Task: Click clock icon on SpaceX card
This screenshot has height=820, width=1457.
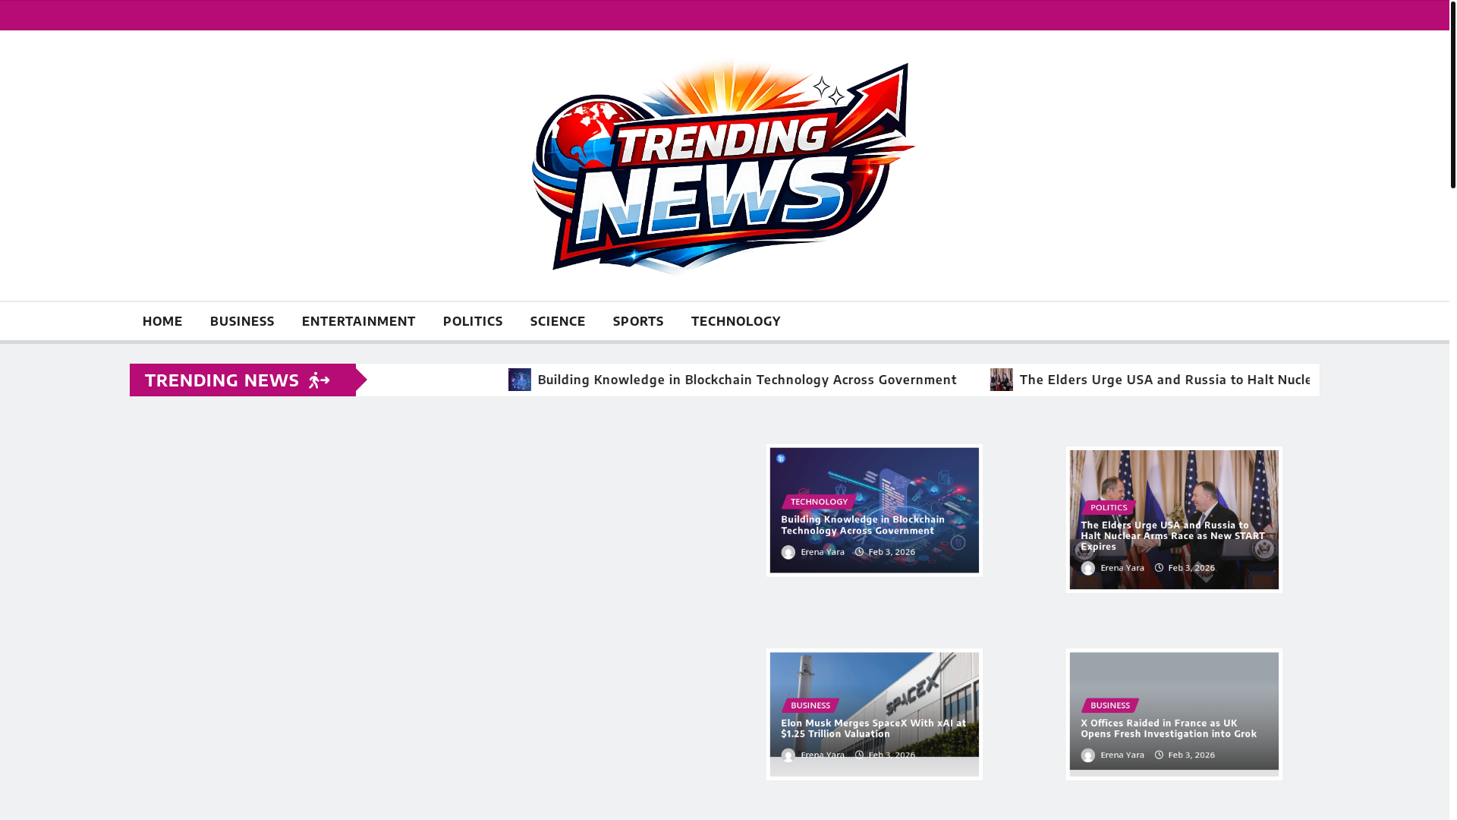Action: 860,755
